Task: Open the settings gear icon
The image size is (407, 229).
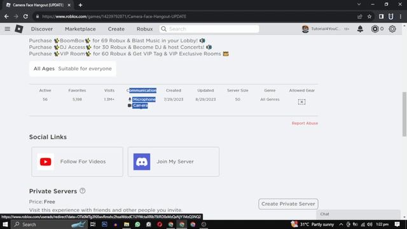Action: (392, 29)
